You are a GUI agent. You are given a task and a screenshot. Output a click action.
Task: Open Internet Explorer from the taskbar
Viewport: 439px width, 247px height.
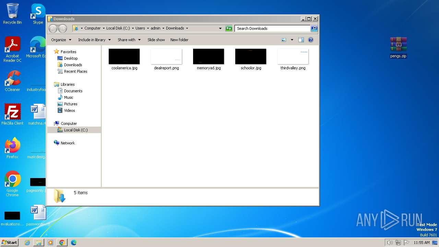coord(27,243)
